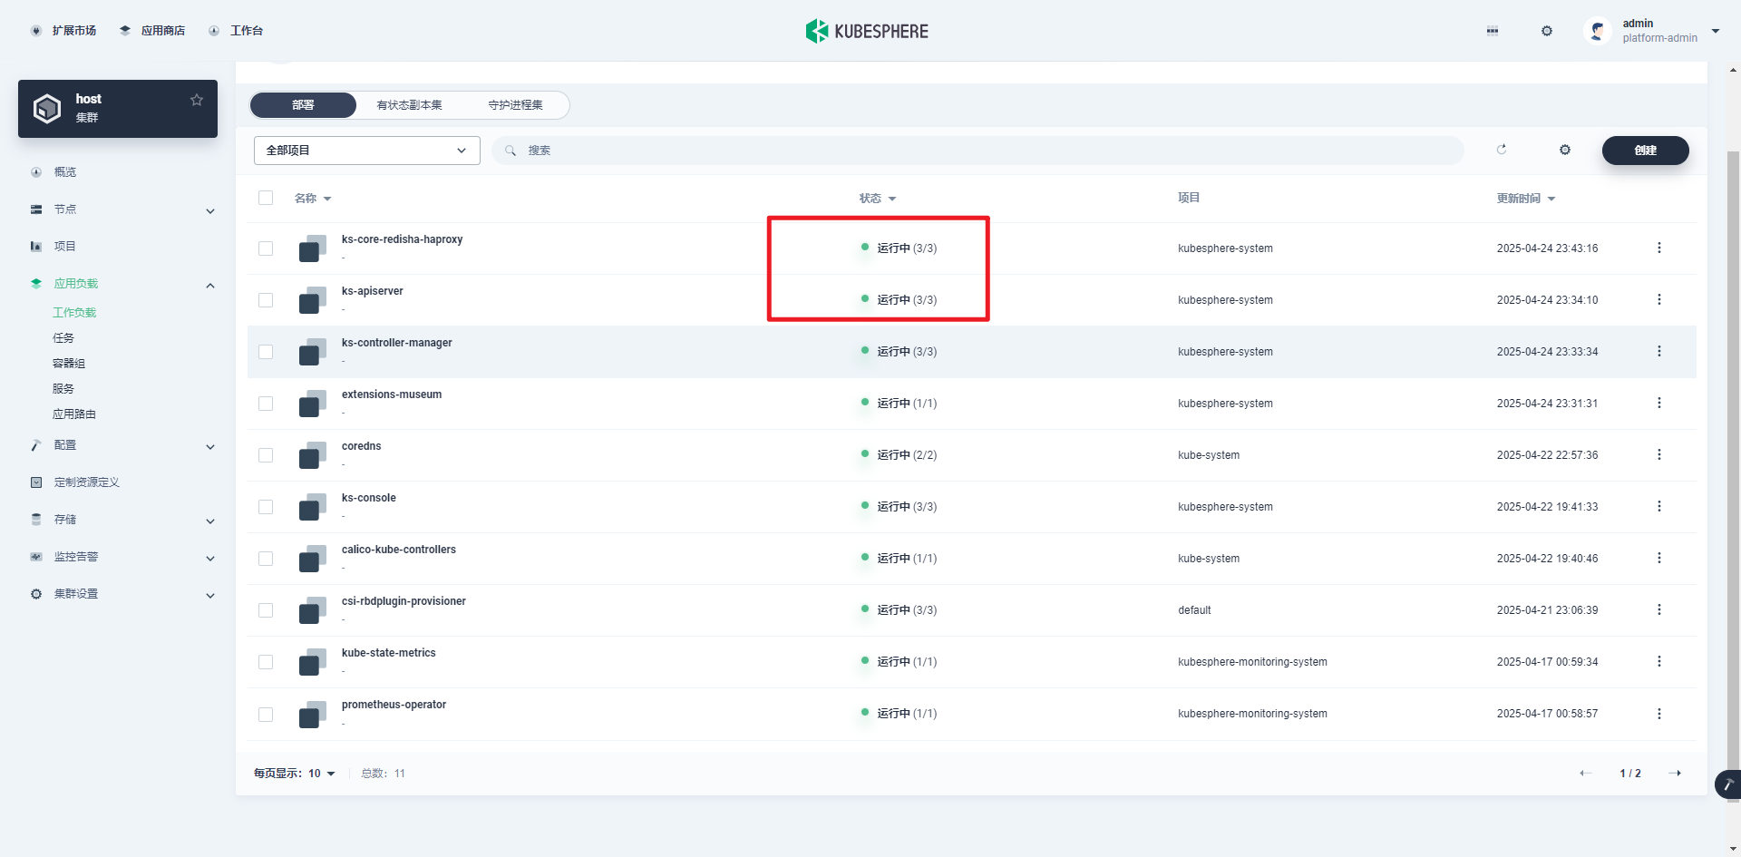This screenshot has height=857, width=1741.
Task: Open more actions for extensions-museum
Action: coord(1659,403)
